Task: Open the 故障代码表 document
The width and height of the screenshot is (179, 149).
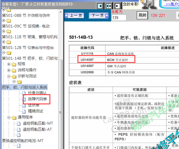Action: click(x=37, y=99)
